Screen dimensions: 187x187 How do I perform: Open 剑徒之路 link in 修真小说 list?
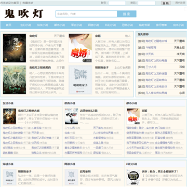[98, 143]
